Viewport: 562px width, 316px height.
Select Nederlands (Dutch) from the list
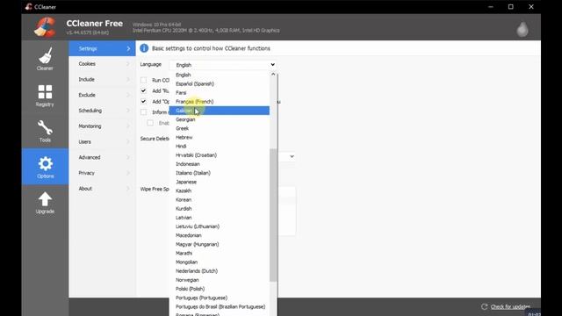click(220, 271)
